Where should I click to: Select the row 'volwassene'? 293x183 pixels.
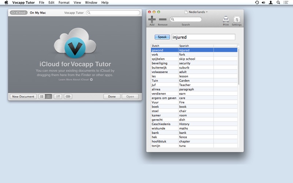tap(194, 72)
